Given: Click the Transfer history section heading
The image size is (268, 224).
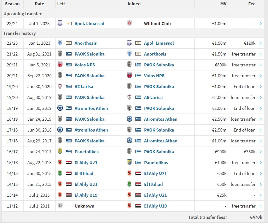Looking at the screenshot, I should click(20, 34).
